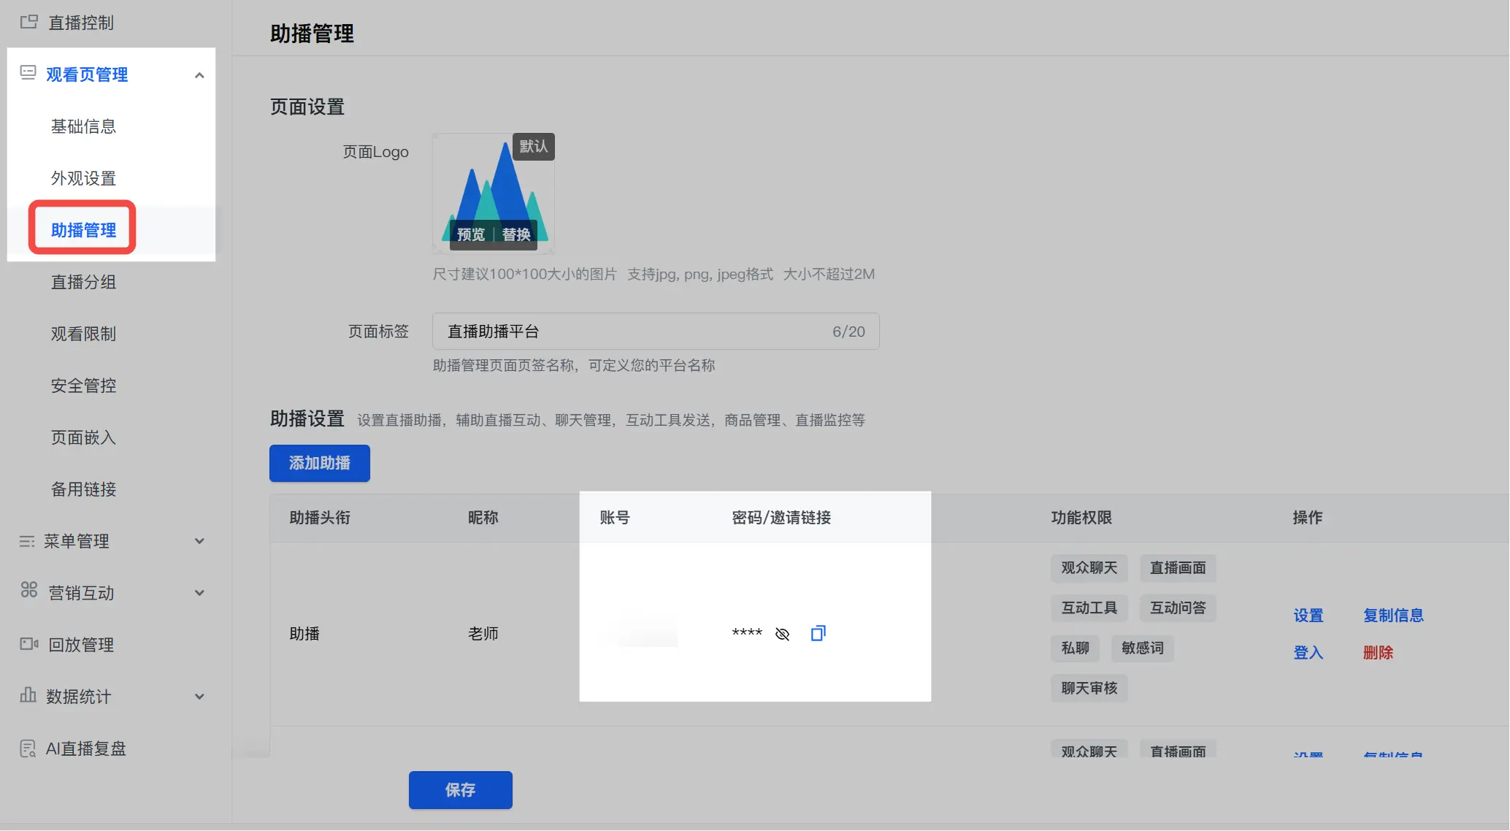This screenshot has height=831, width=1510.
Task: Click the AI直播复盘 document icon
Action: [28, 748]
